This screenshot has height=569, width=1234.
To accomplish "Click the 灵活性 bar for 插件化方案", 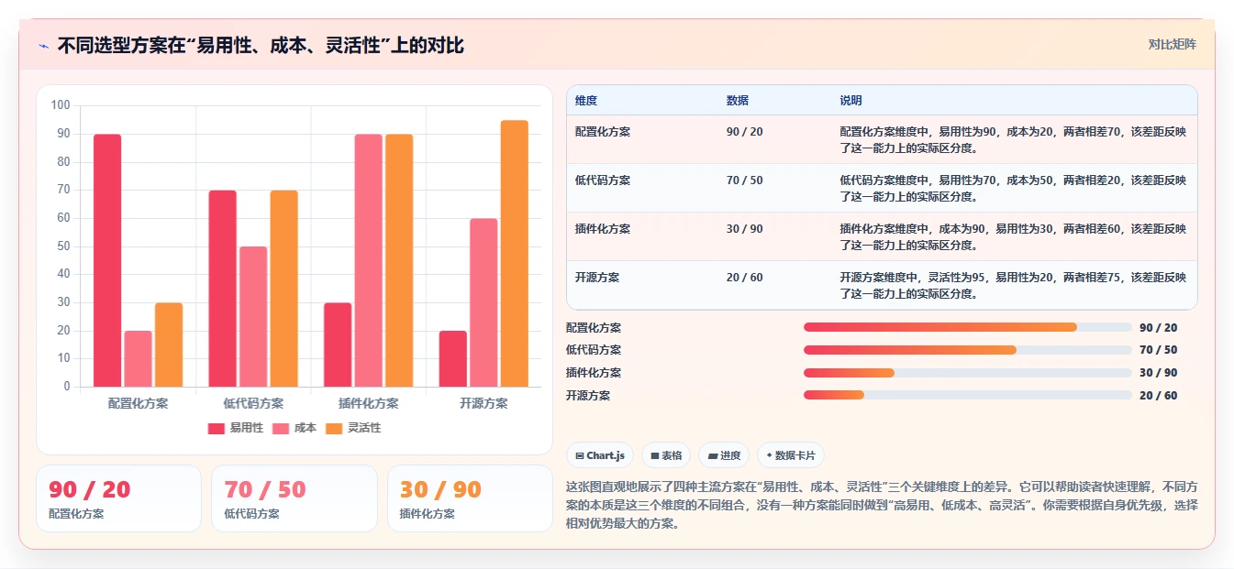I will pos(399,260).
